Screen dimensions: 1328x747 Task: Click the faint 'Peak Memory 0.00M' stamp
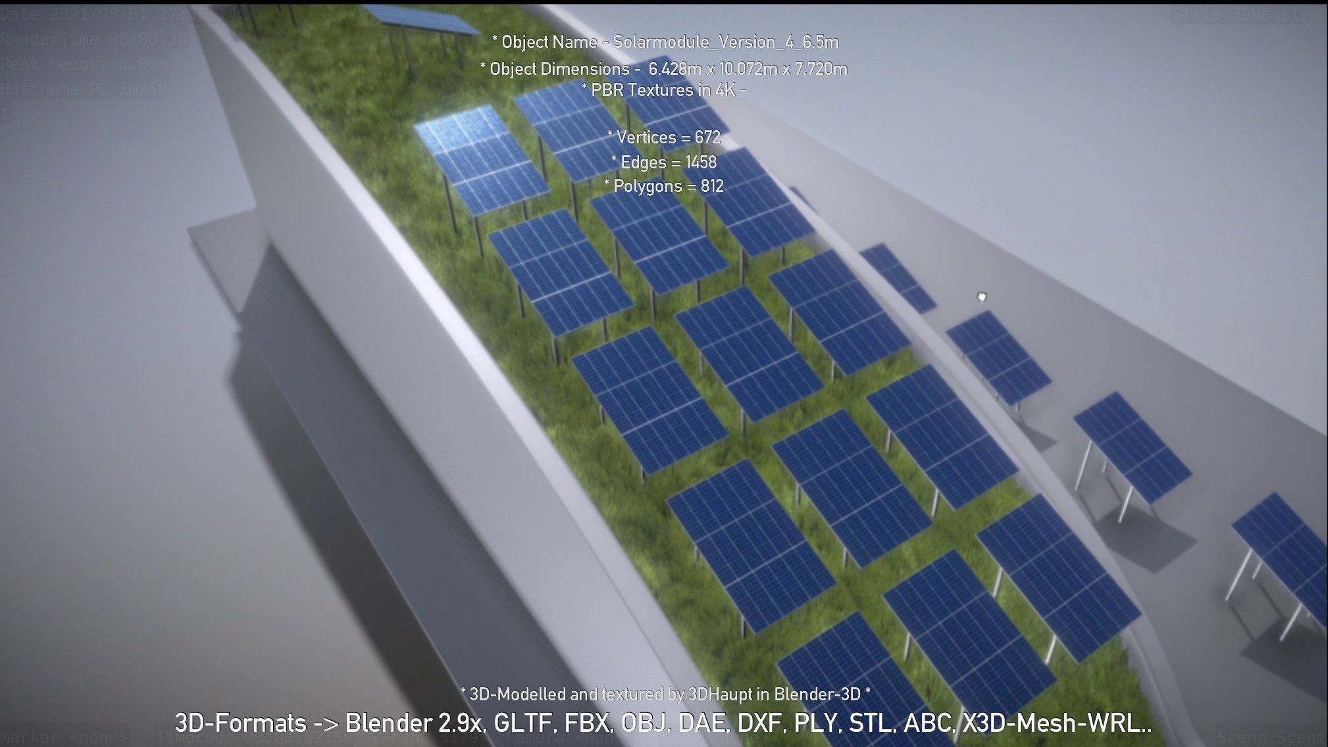coord(84,64)
